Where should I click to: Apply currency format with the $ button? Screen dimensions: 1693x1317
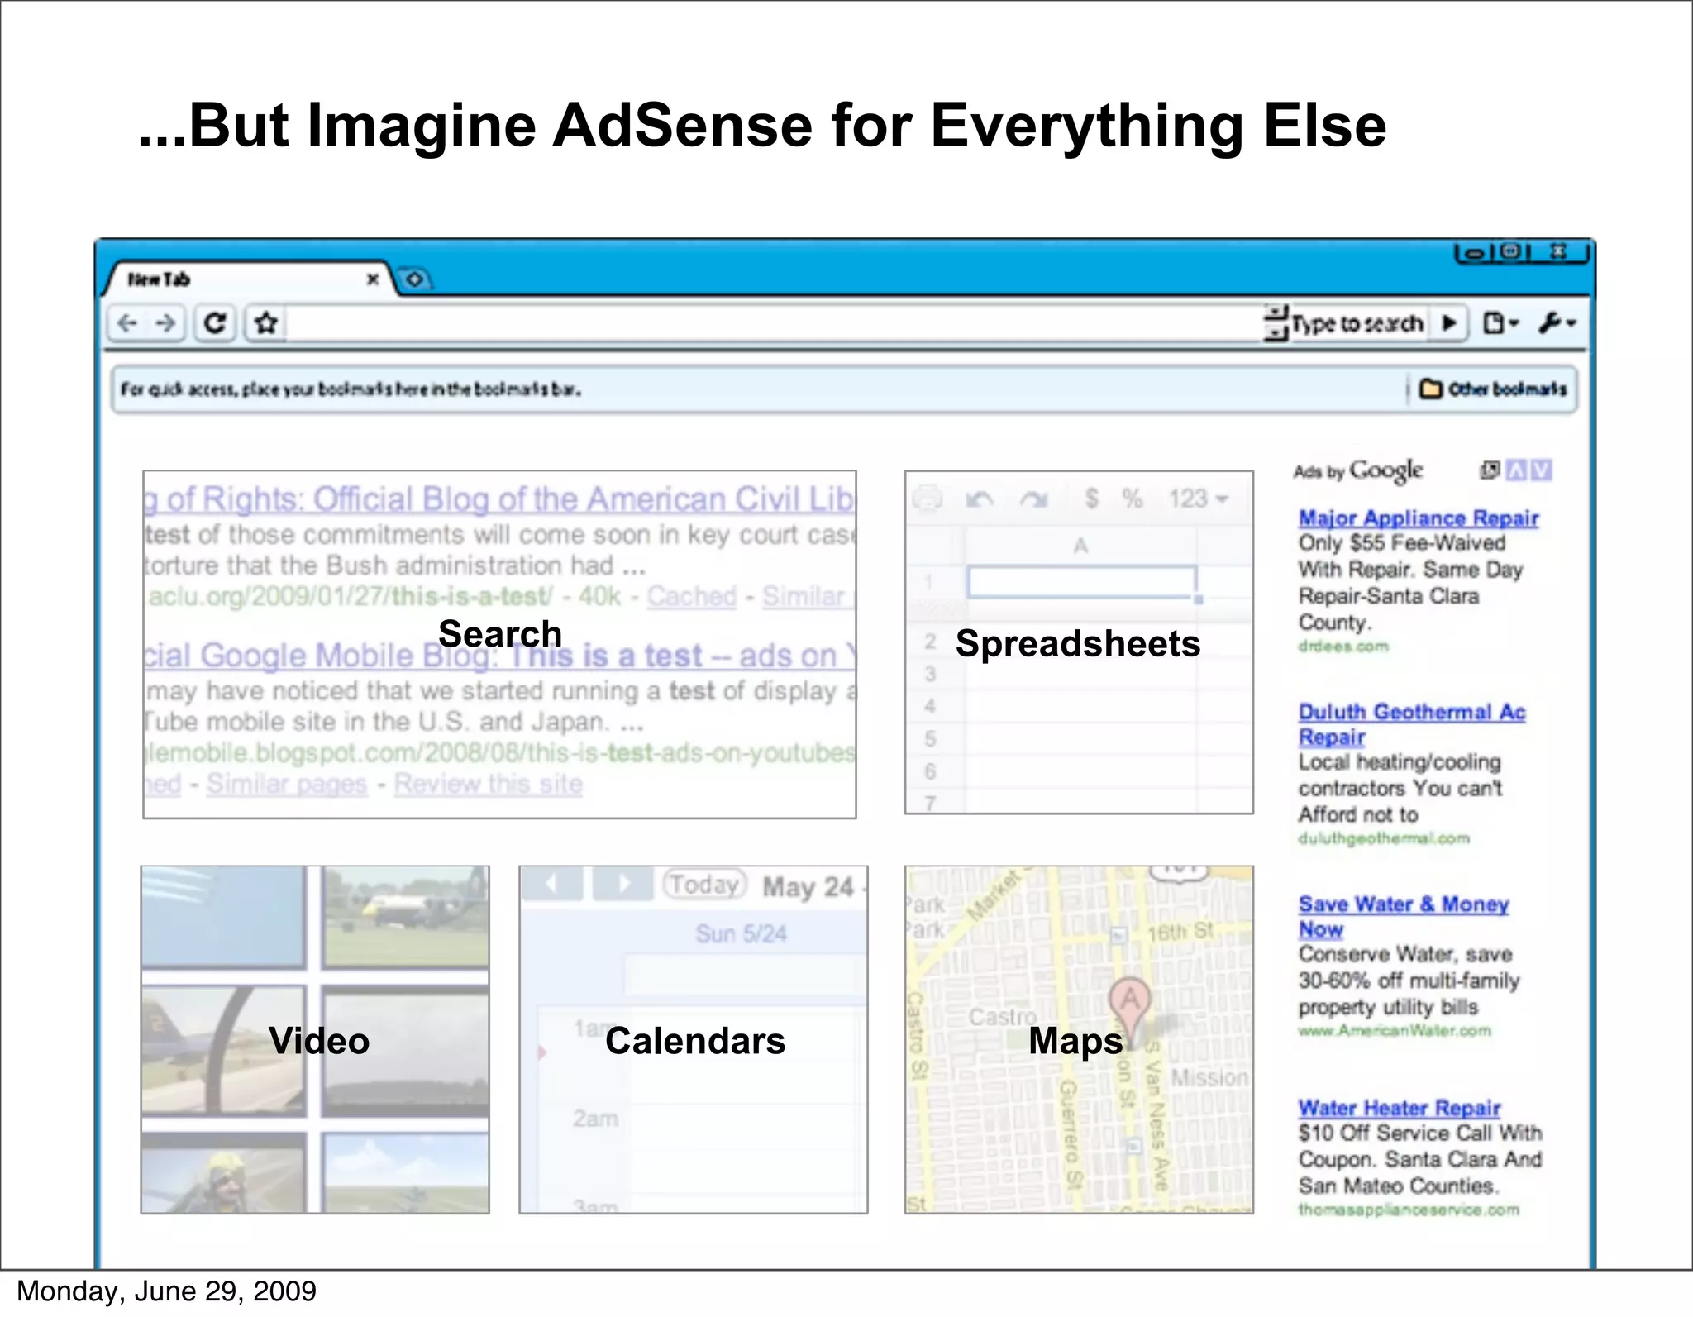coord(1092,499)
